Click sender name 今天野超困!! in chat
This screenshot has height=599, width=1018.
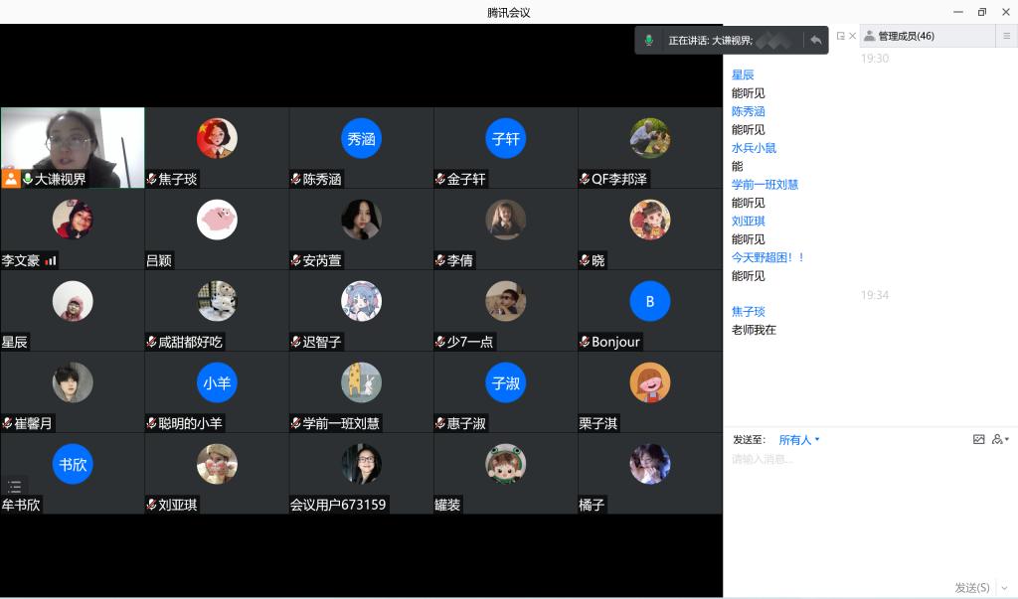click(x=767, y=257)
